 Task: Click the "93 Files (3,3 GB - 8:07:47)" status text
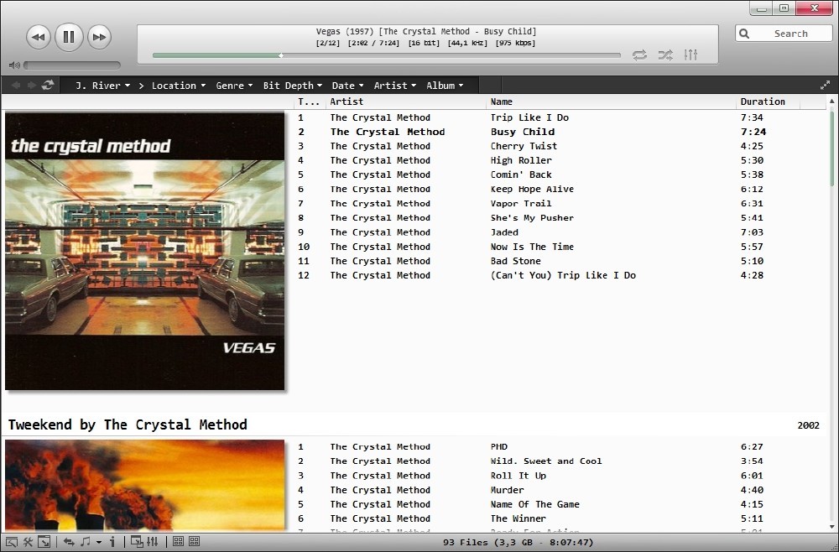click(518, 543)
